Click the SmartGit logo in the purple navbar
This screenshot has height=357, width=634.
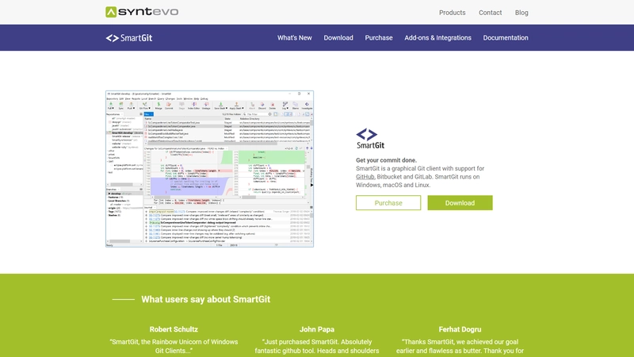click(x=131, y=37)
